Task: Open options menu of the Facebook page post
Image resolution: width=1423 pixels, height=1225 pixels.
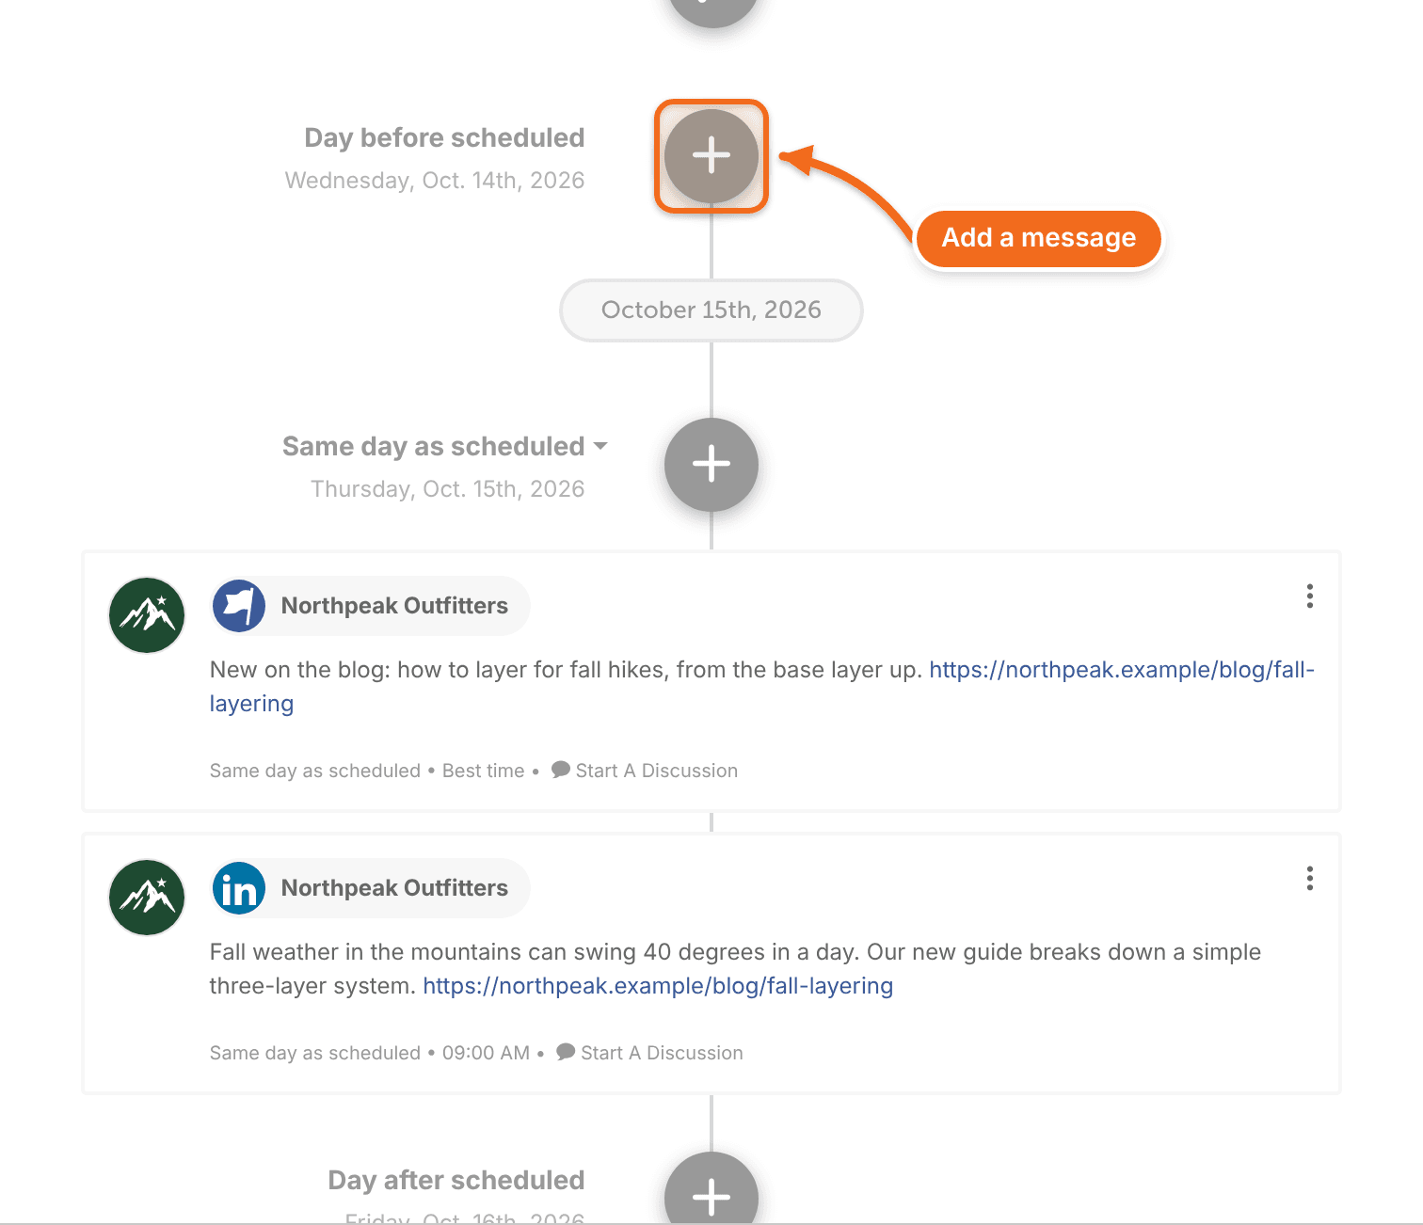Action: 1309,597
